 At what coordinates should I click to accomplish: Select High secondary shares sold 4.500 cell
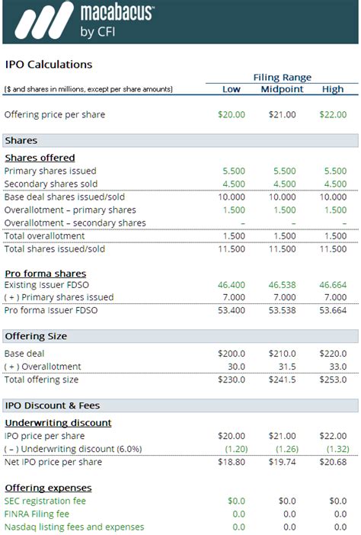click(x=335, y=184)
